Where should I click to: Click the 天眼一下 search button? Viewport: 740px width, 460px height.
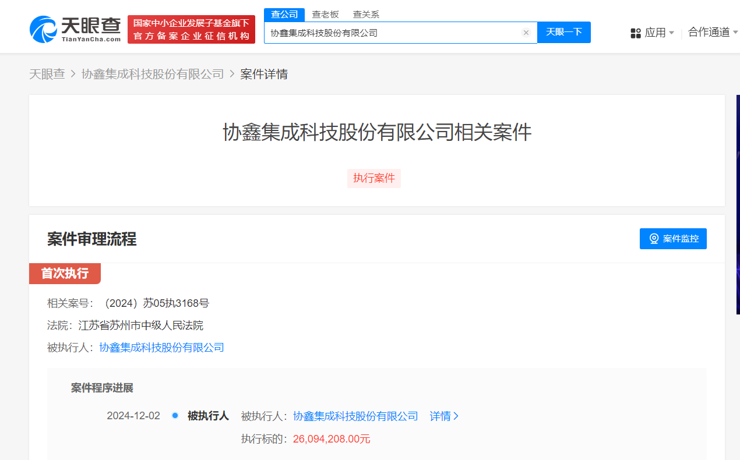click(564, 33)
